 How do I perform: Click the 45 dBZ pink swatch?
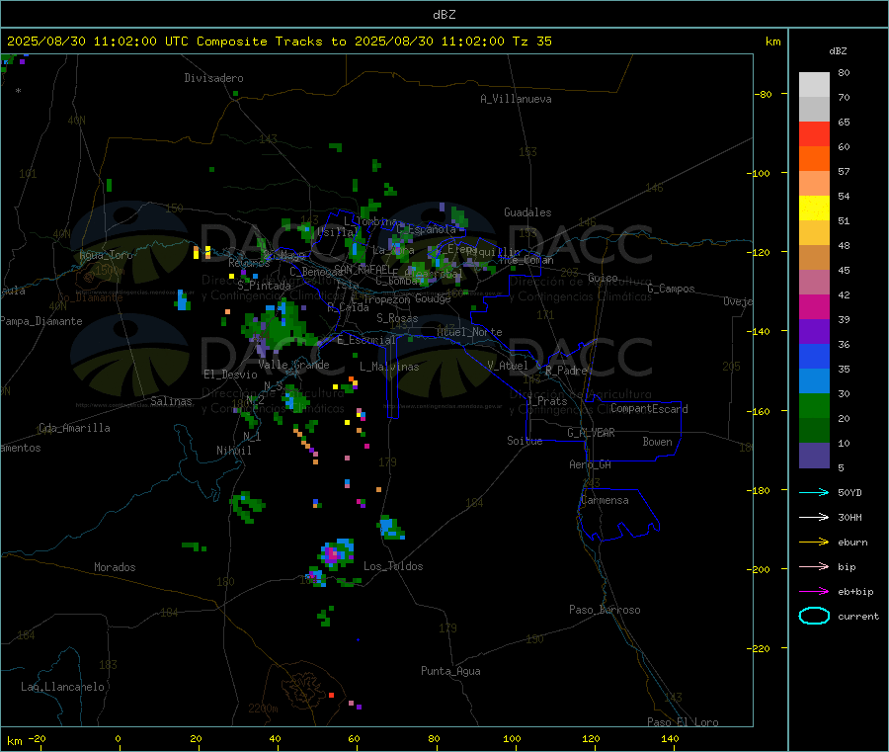point(814,283)
